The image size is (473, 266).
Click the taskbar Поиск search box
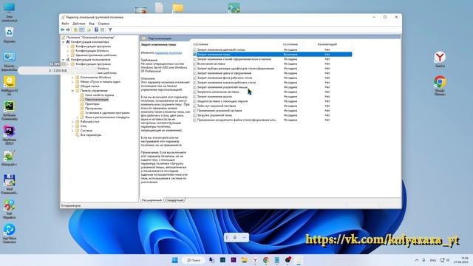click(194, 260)
